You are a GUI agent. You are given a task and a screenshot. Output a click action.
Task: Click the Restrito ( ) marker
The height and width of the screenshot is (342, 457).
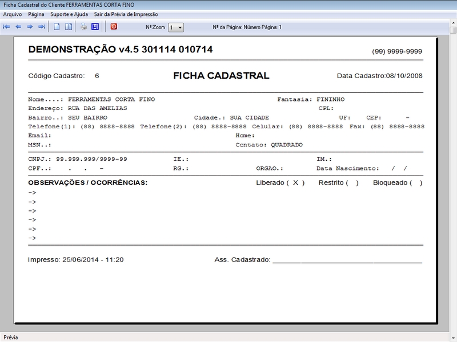pos(338,182)
